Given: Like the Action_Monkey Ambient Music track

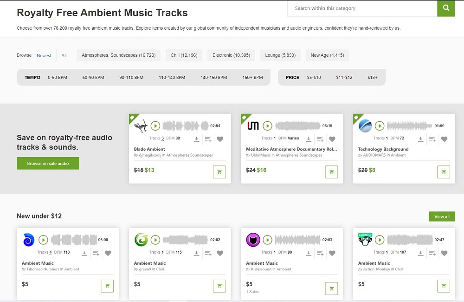Looking at the screenshot, I should (445, 253).
